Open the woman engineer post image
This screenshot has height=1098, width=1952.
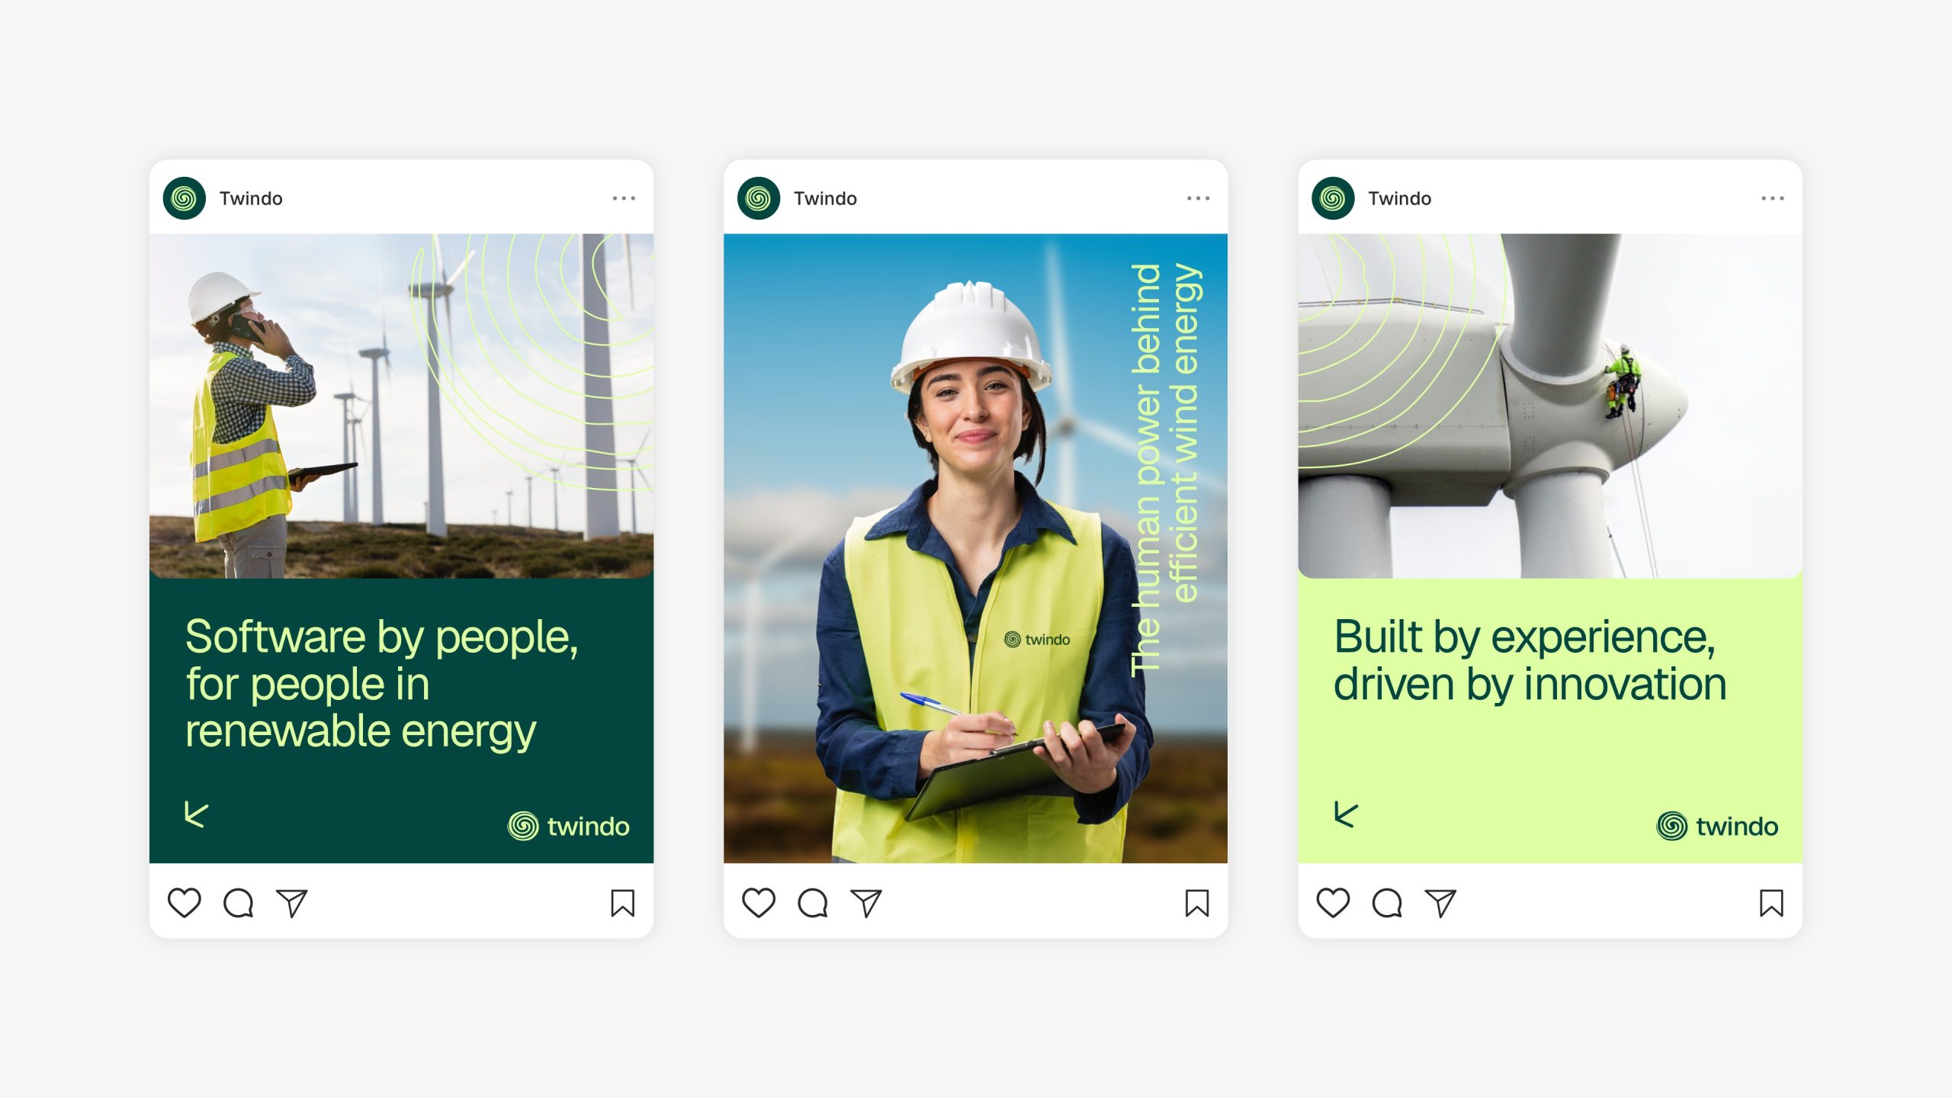975,547
